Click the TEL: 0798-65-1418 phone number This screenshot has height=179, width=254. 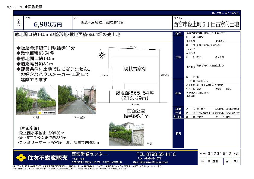tap(156, 154)
